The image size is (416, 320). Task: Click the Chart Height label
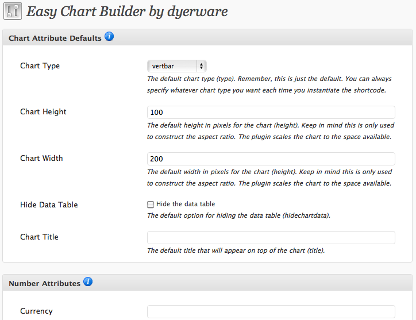(x=43, y=111)
